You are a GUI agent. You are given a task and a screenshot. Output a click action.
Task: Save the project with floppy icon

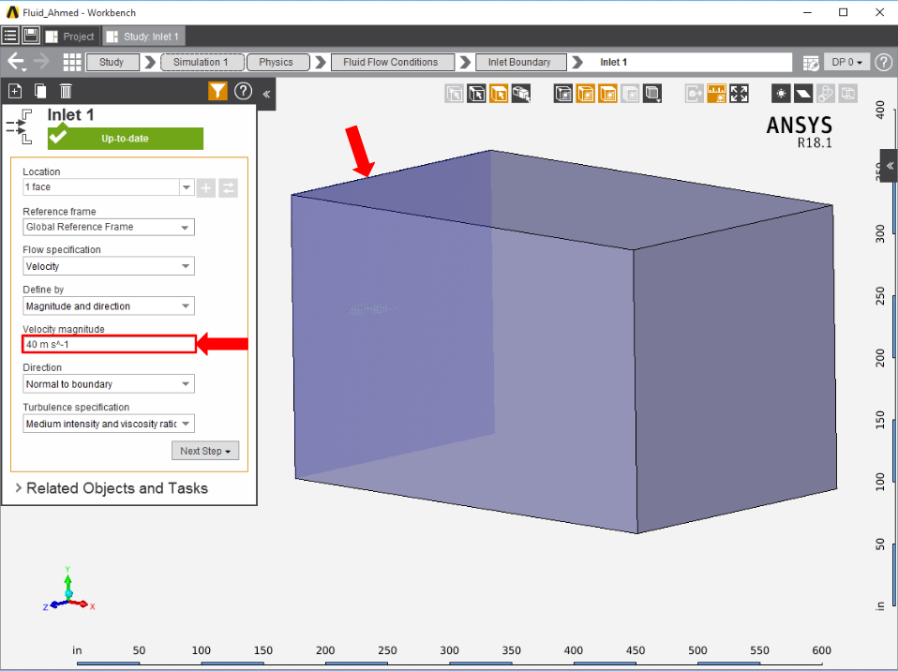coord(31,36)
